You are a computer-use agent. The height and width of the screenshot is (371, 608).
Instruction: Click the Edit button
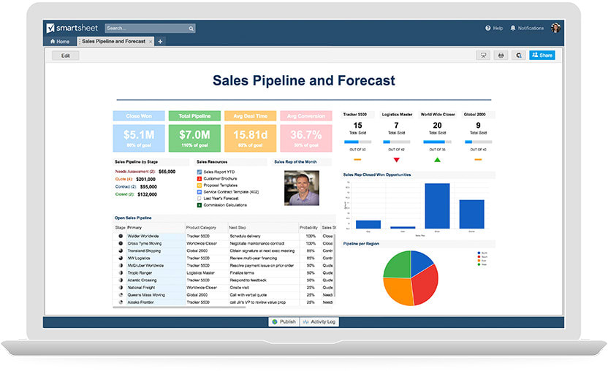66,56
